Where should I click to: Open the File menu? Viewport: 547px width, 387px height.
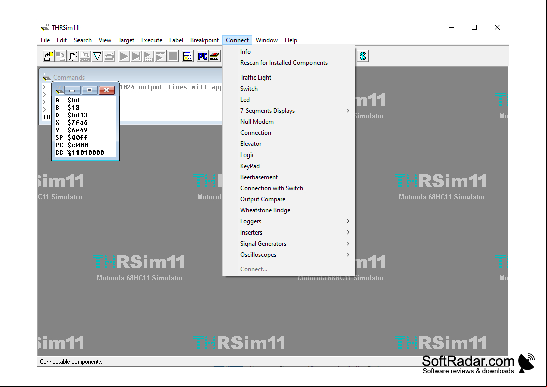pyautogui.click(x=45, y=40)
